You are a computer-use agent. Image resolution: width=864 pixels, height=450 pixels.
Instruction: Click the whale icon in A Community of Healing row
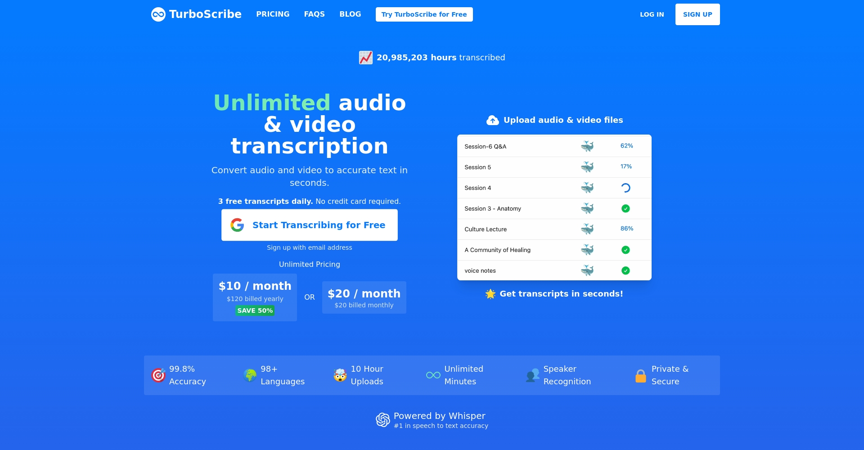pyautogui.click(x=587, y=250)
